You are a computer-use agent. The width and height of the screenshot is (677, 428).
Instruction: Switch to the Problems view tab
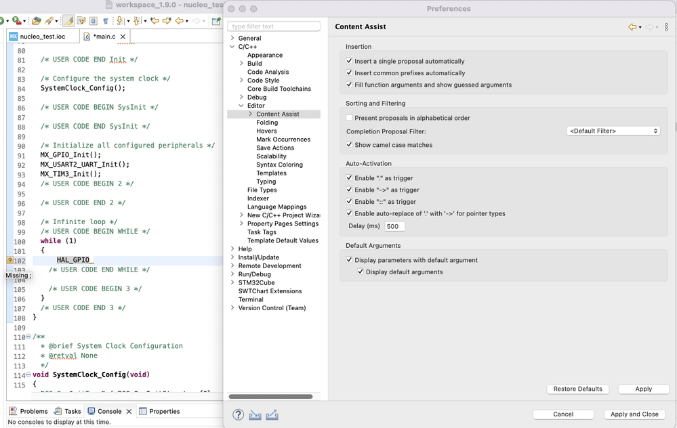coord(28,411)
